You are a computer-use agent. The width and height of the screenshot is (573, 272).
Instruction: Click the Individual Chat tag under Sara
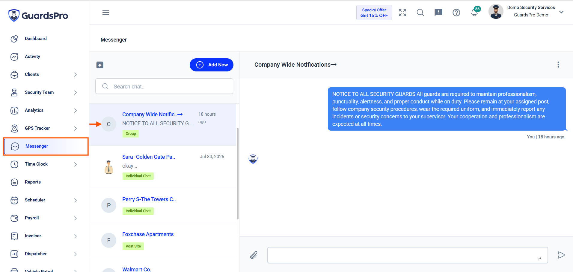coord(138,176)
